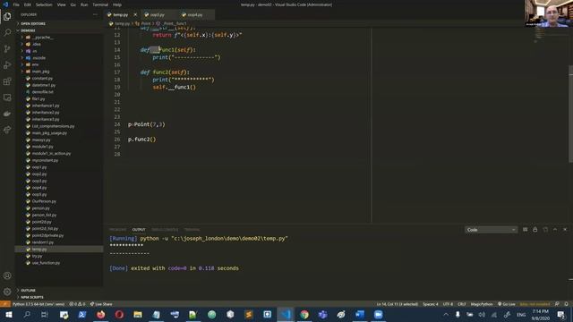The width and height of the screenshot is (573, 322).
Task: Open the Source Control view
Action: point(7,48)
